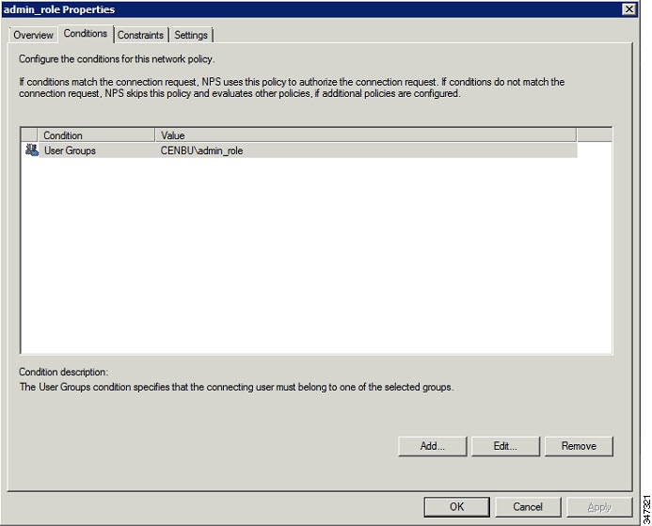The height and width of the screenshot is (526, 652).
Task: Click the greyed-out Apply button
Action: [599, 507]
